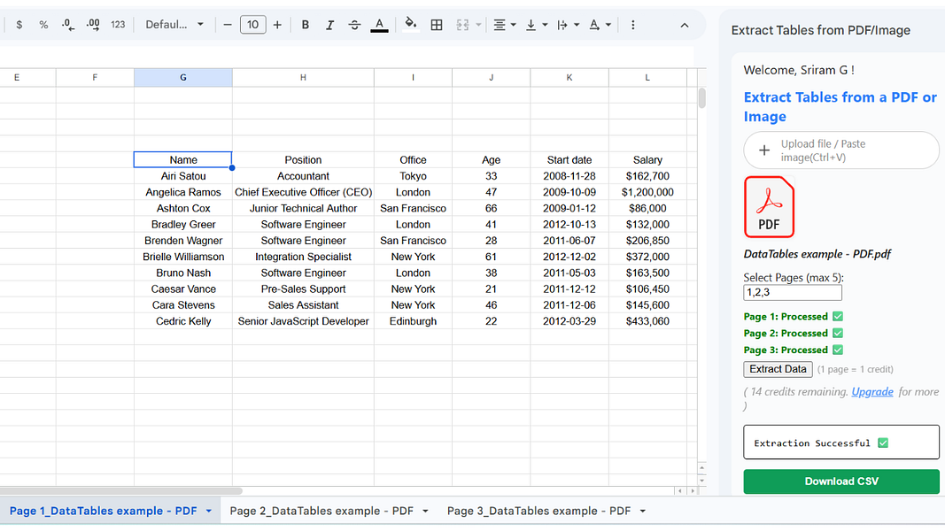945x531 pixels.
Task: Decrease font size minus button
Action: point(228,25)
